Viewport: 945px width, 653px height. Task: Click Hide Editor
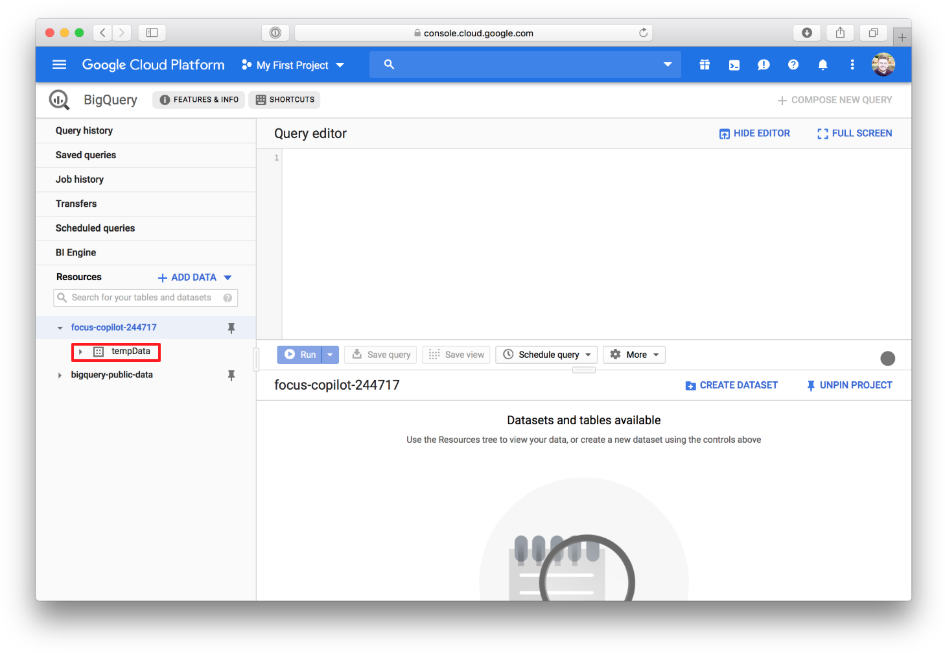pyautogui.click(x=754, y=134)
